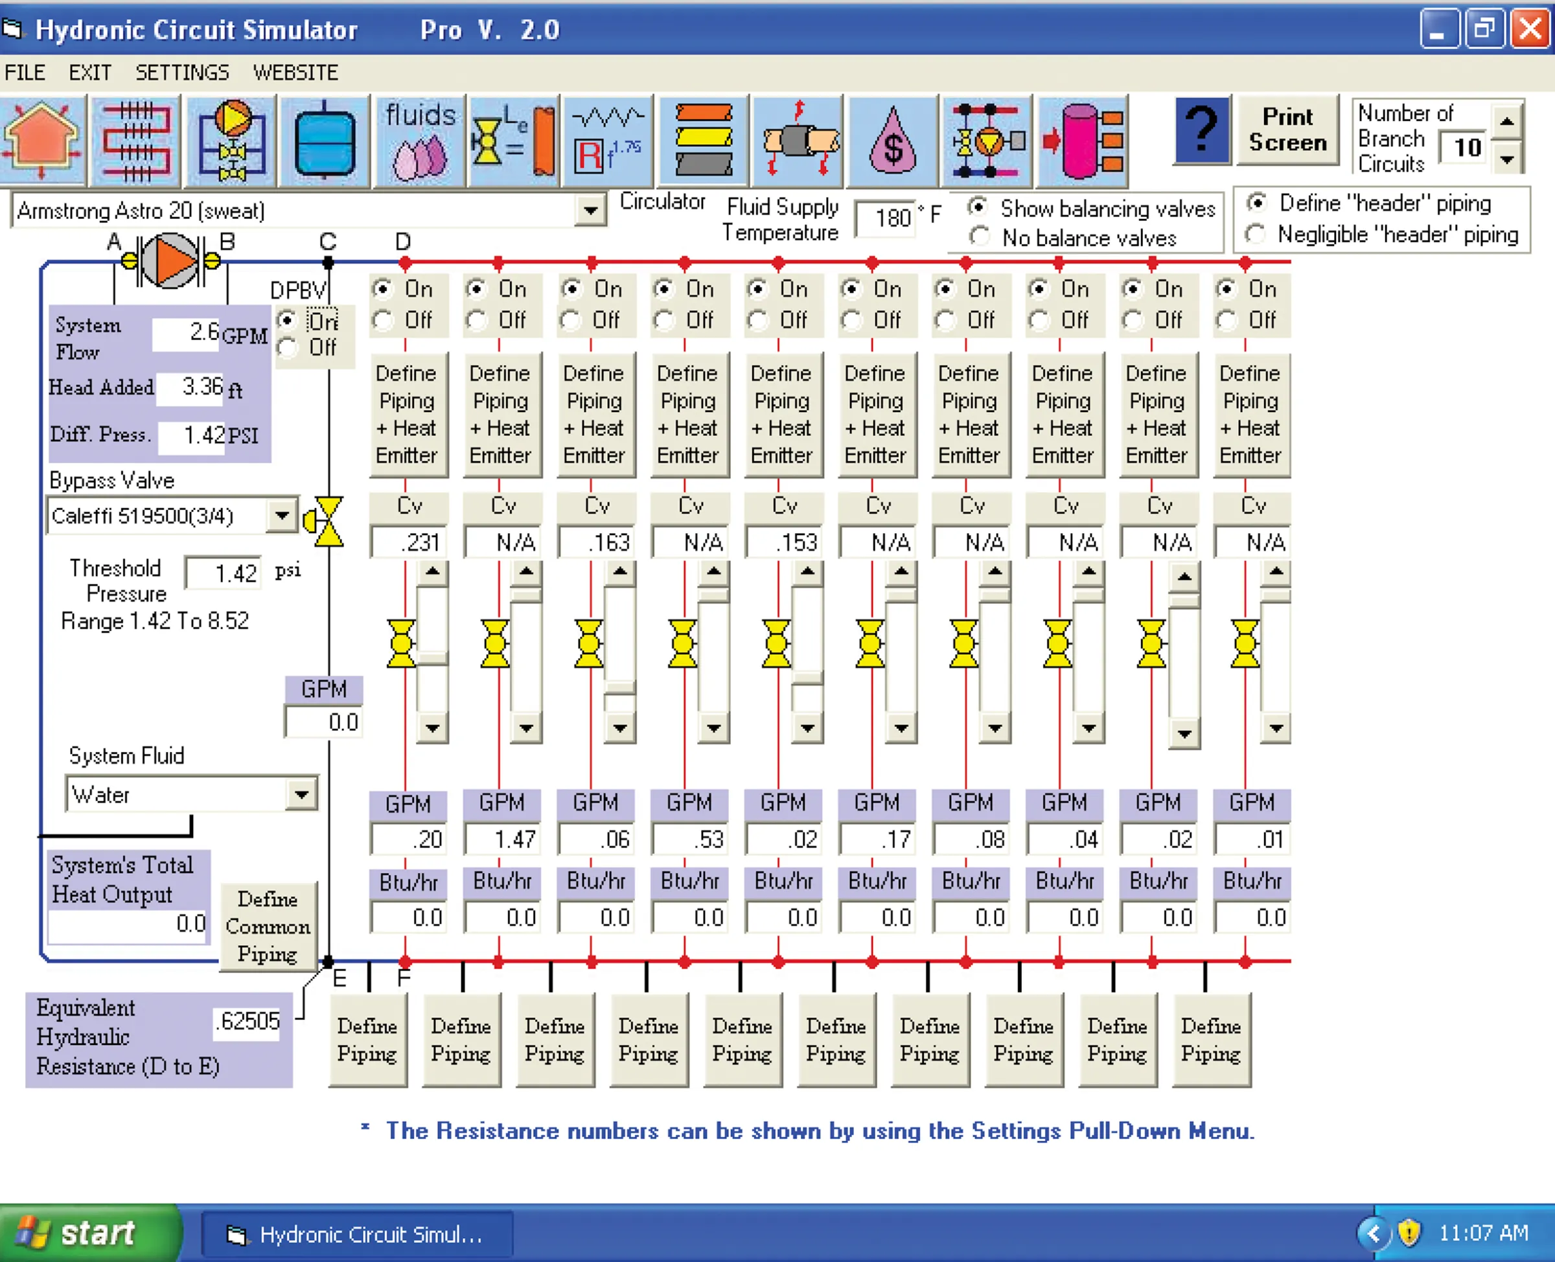This screenshot has width=1555, height=1262.
Task: Increase the Number of Branch Circuits
Action: click(1507, 121)
